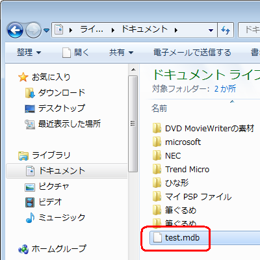Click the navigation pane scrollbar thumb
This screenshot has height=260, width=260.
coord(133,123)
